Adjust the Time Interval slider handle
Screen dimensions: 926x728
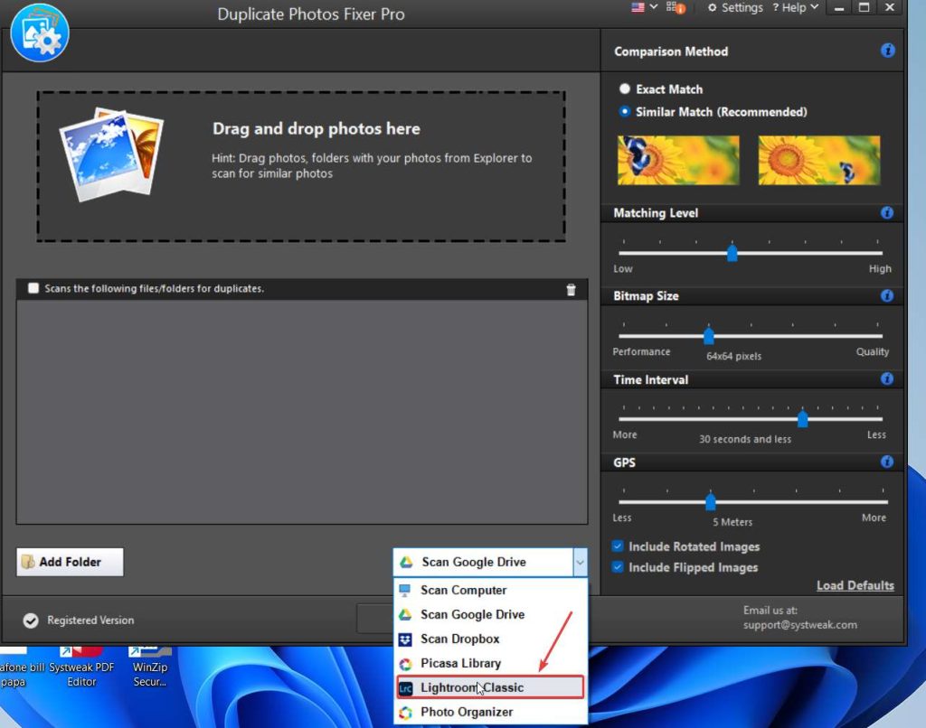pos(802,419)
